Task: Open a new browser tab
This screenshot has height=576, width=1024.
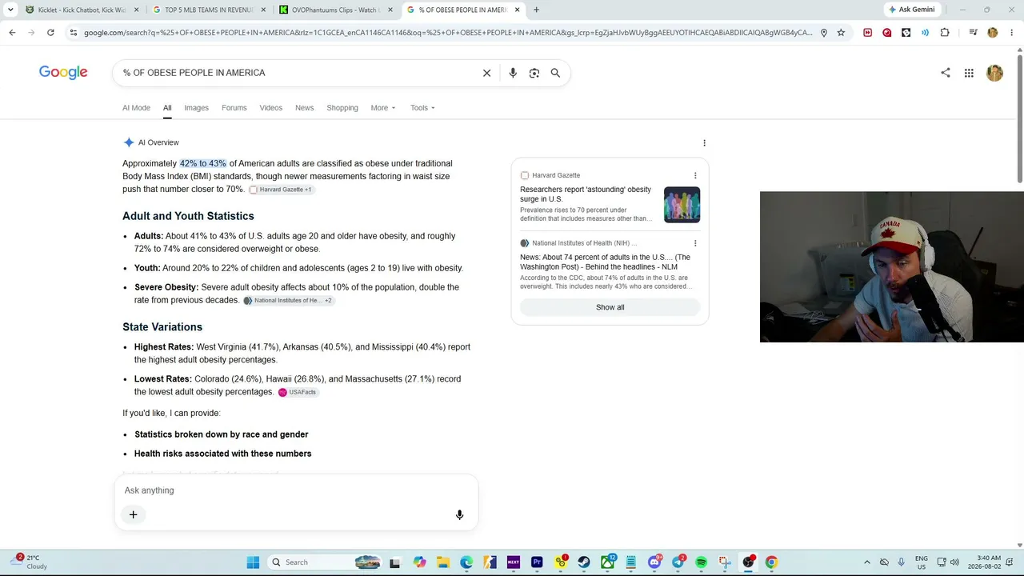Action: pyautogui.click(x=536, y=10)
